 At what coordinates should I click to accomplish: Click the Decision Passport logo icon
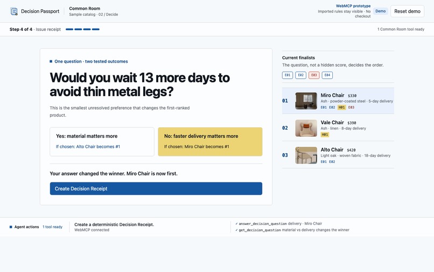(14, 11)
